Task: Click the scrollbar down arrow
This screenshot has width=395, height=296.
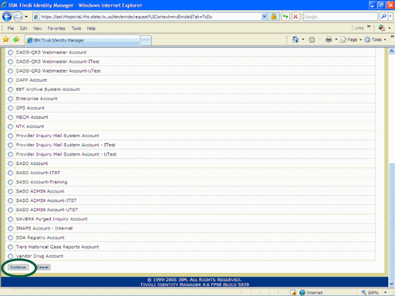Action: [391, 284]
